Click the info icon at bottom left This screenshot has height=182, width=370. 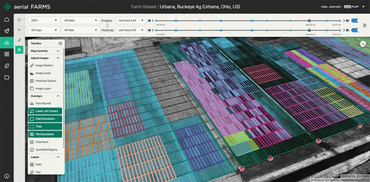7,176
